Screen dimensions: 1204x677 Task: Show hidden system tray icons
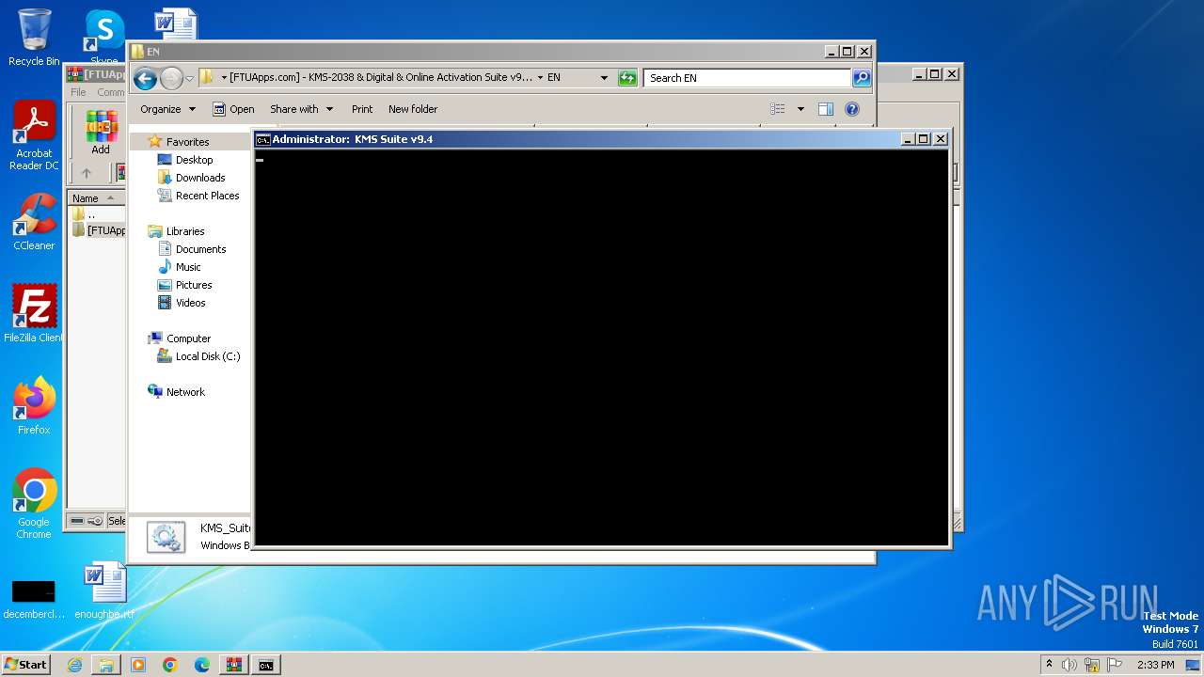(1049, 665)
